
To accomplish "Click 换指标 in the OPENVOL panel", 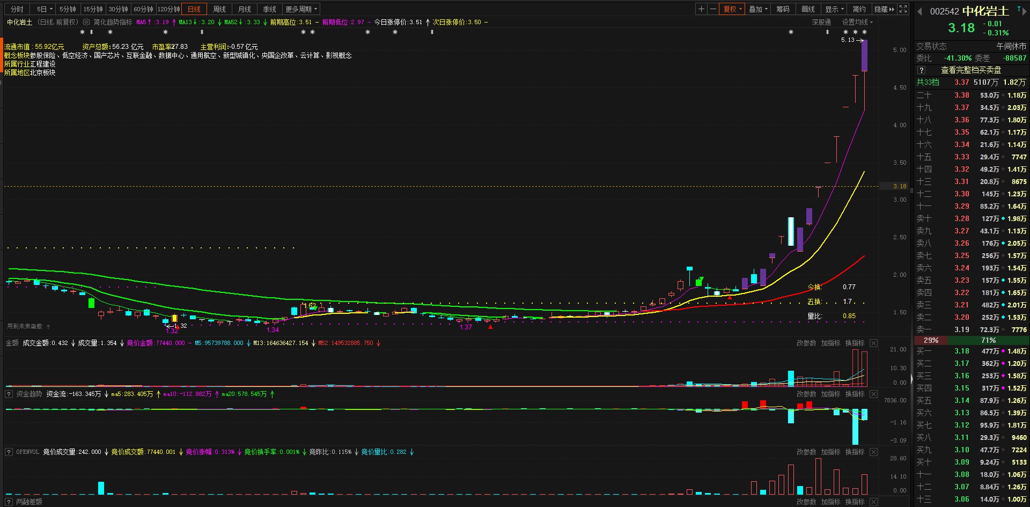I will coord(855,452).
